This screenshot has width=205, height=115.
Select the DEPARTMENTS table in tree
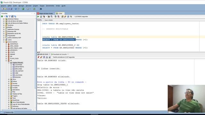pos(19,67)
